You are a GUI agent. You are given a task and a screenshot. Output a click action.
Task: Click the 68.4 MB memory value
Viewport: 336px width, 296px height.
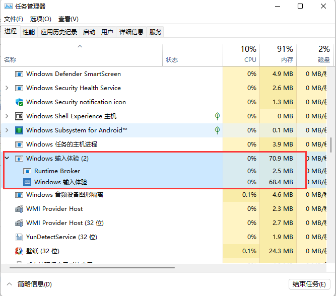click(x=281, y=182)
